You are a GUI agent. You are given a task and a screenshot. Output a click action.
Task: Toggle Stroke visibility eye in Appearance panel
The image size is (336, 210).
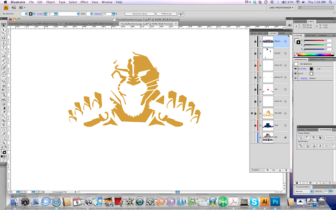click(296, 69)
